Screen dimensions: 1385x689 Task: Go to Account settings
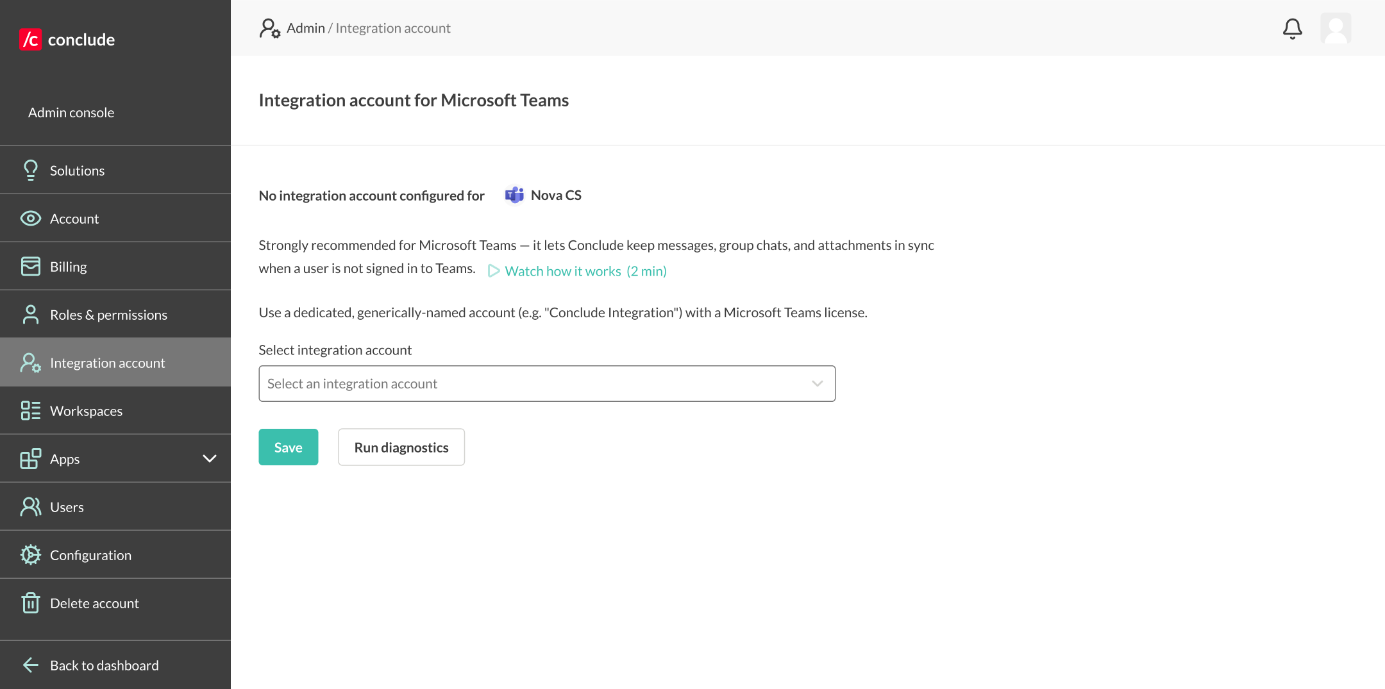(x=115, y=219)
